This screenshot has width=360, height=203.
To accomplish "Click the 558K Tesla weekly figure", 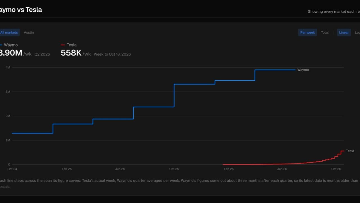I will 71,53.
